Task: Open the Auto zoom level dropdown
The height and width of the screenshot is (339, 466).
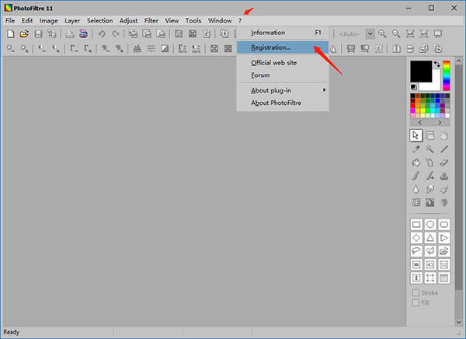Action: tap(370, 34)
